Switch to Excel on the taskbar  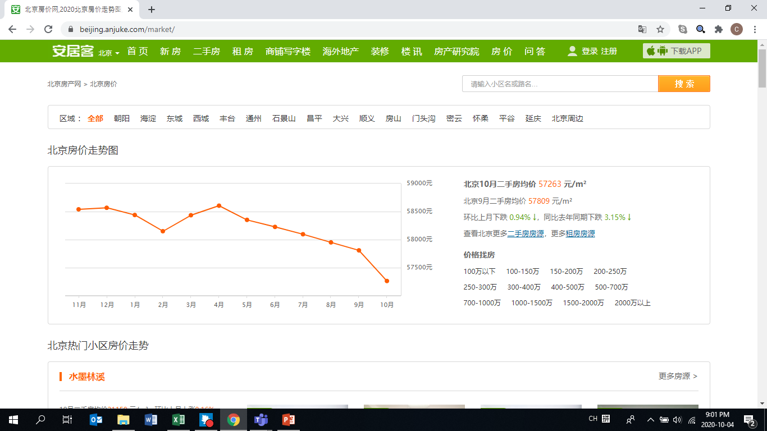click(179, 419)
